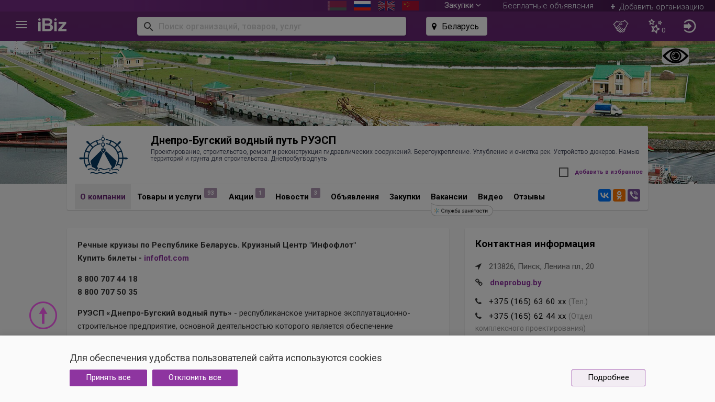Share the company via Viber
The height and width of the screenshot is (402, 715).
pyautogui.click(x=634, y=195)
